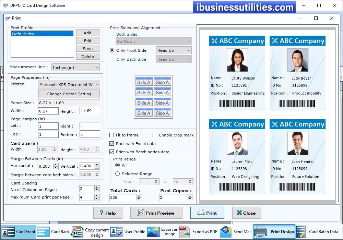
Task: Click the Change Printer Setting button
Action: click(69, 94)
